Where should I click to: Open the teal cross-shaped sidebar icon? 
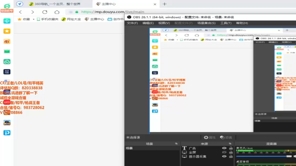[7, 21]
